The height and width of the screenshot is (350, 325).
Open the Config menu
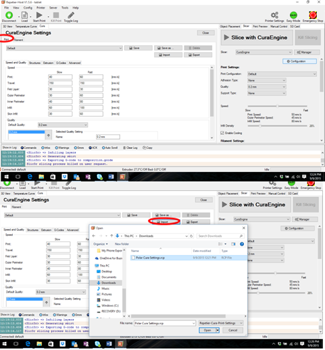point(28,7)
